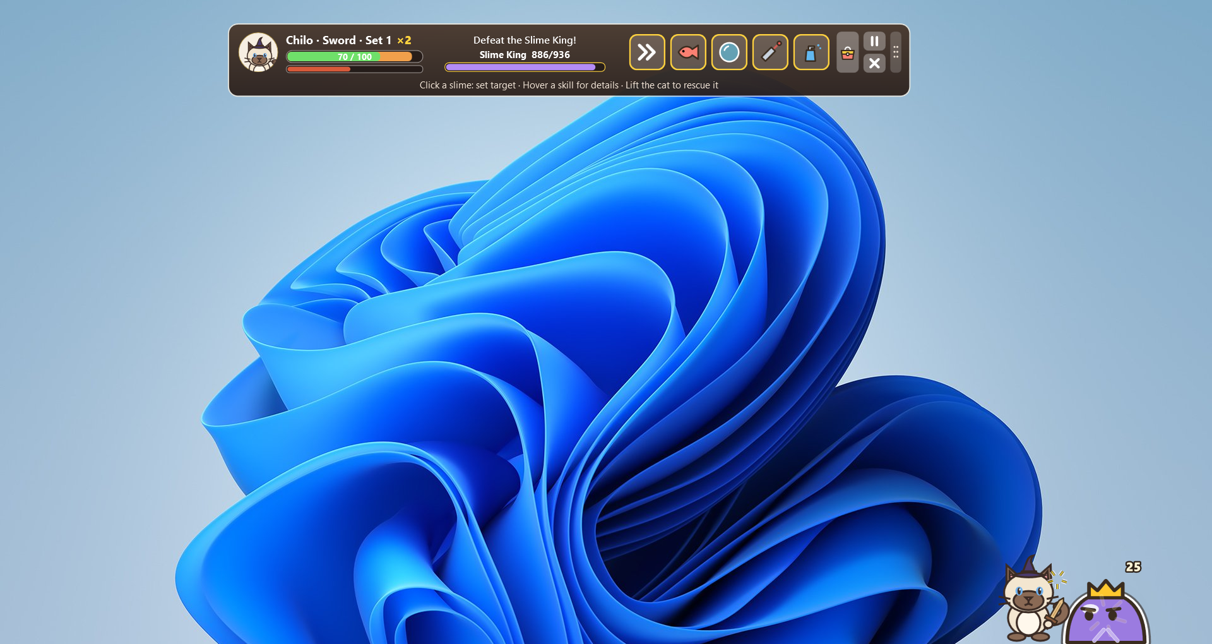Viewport: 1212px width, 644px height.
Task: Target the purple crowned Slime King
Action: pos(1105,612)
